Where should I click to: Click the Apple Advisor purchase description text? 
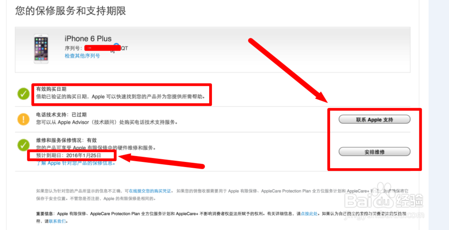[x=107, y=123]
